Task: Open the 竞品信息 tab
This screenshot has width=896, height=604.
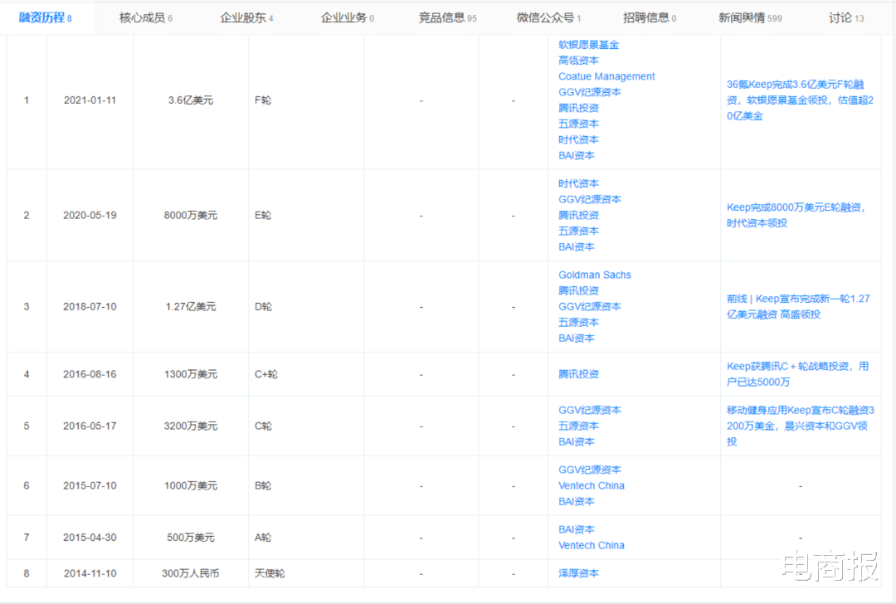Action: (447, 17)
